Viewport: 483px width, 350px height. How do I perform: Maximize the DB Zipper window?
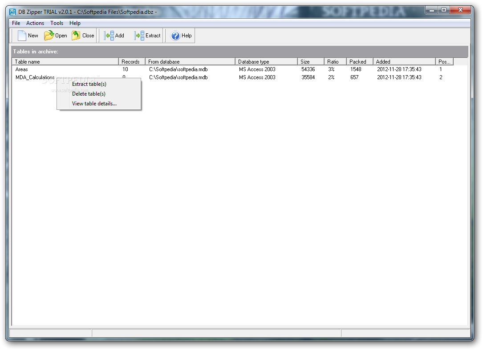pyautogui.click(x=444, y=10)
